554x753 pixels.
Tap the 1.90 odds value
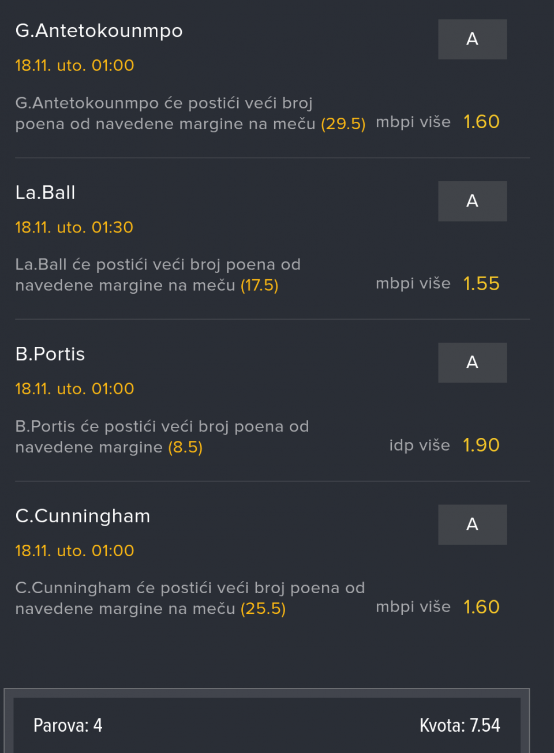pos(481,445)
